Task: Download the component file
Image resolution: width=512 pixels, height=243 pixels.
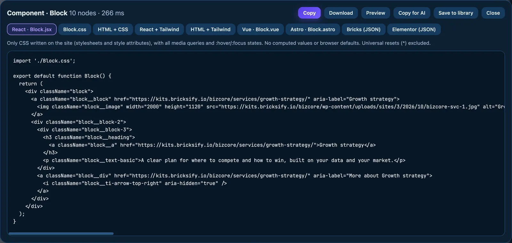Action: tap(341, 13)
